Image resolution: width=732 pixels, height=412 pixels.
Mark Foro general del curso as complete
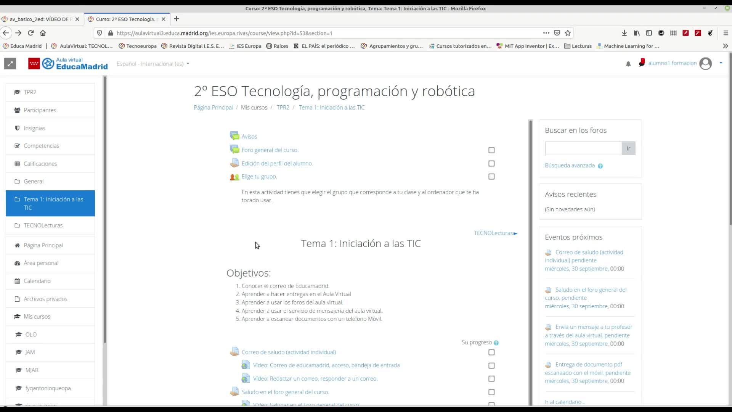[491, 150]
